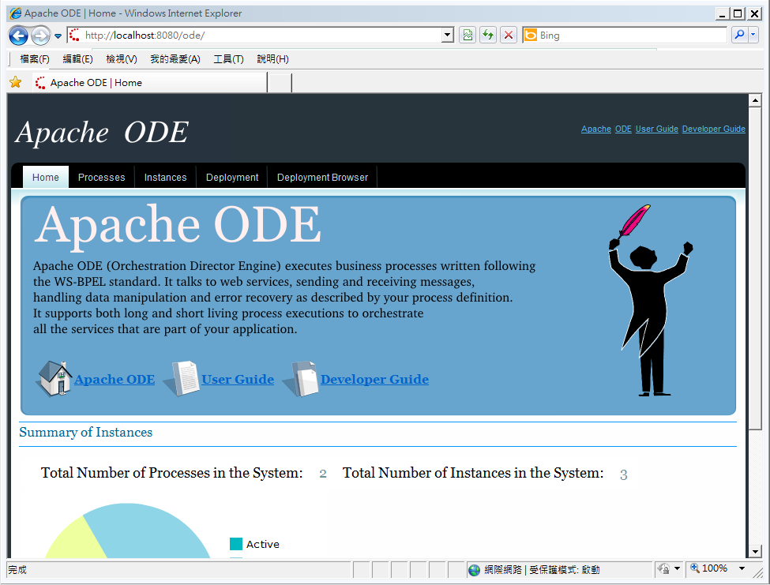Open the privacy icon dropdown arrow
Screen dimensions: 770x585
(x=677, y=568)
